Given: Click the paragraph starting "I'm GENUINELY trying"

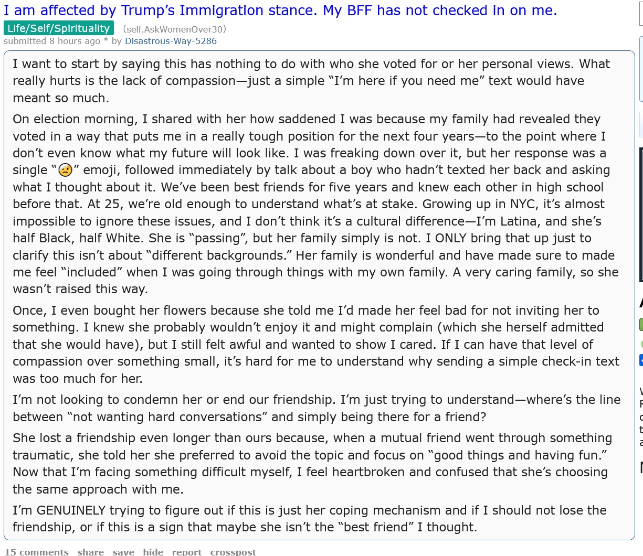Looking at the screenshot, I should pos(309,519).
